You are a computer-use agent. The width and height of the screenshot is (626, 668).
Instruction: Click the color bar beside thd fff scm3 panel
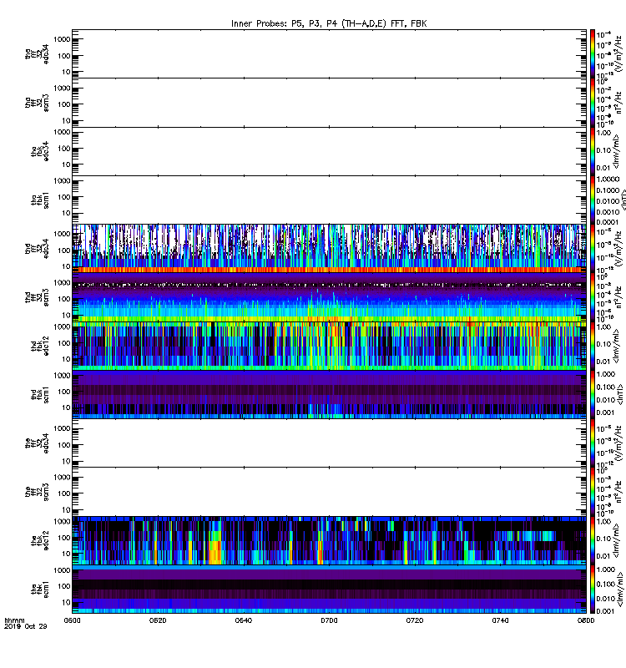593,297
